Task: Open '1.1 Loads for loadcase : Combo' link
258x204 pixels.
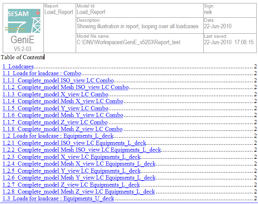Action: [x=42, y=73]
